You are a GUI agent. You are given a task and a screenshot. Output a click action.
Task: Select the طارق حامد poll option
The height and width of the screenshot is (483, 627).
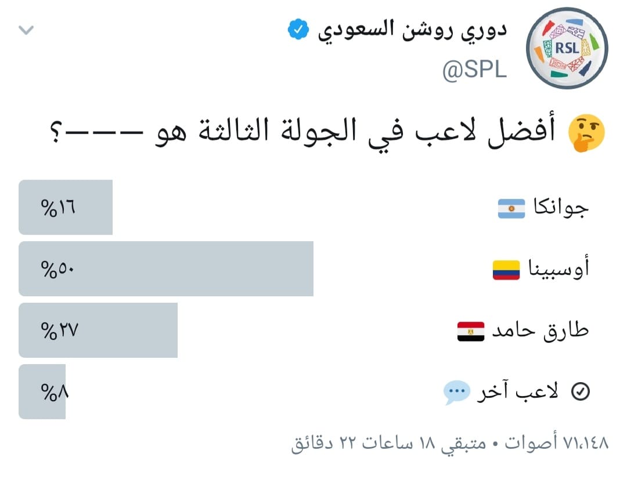[x=540, y=331]
